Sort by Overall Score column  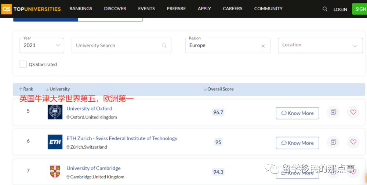(x=219, y=89)
